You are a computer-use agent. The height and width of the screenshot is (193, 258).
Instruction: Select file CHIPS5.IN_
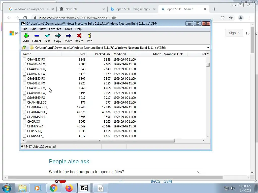point(34,131)
